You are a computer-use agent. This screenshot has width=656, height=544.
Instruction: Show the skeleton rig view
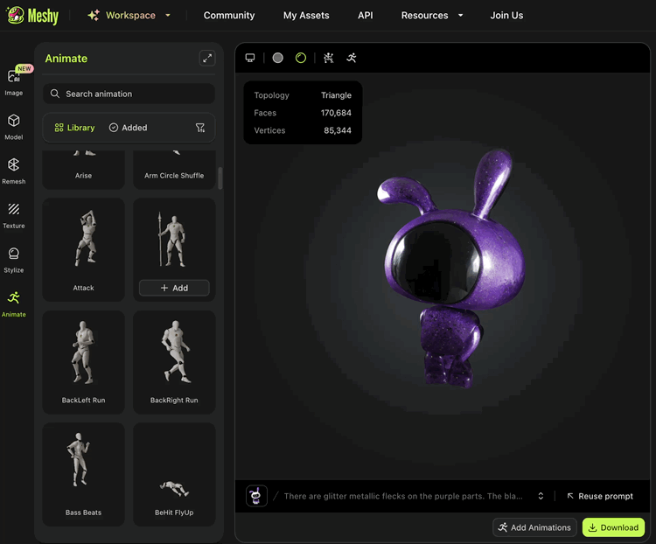[328, 58]
